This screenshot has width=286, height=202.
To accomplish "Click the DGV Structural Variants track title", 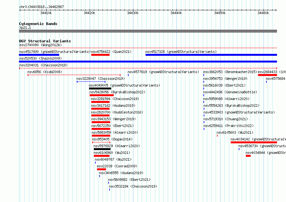I will 45,41.
